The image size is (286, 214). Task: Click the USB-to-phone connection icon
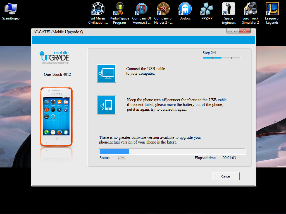coord(106,105)
